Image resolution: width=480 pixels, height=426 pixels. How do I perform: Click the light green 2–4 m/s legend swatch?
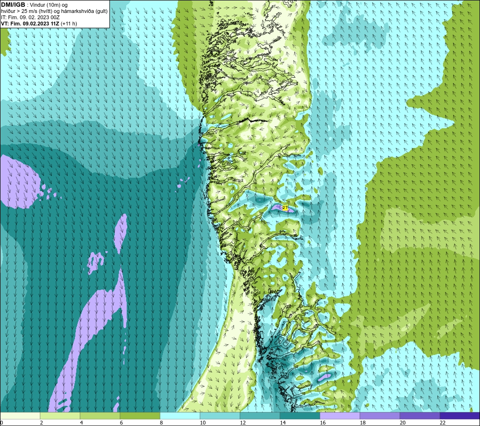point(60,415)
